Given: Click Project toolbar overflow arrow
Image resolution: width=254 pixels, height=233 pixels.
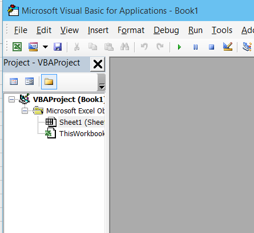Looking at the screenshot, I should click(102, 82).
